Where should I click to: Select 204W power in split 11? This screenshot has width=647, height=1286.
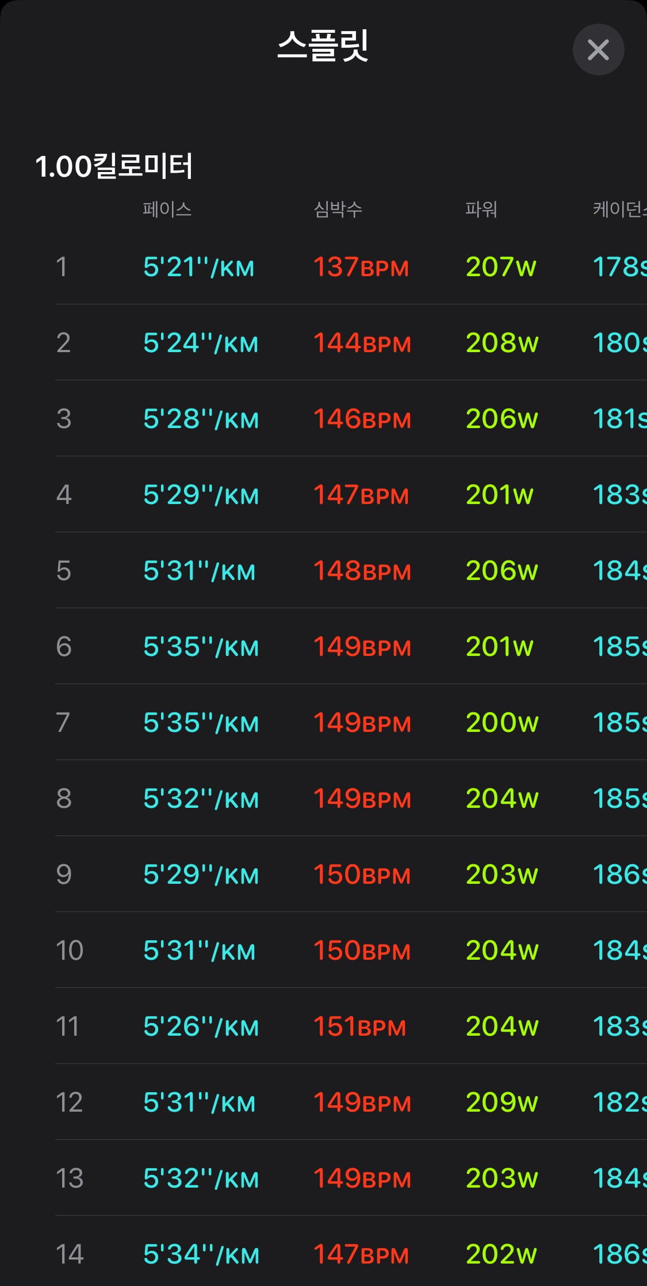click(502, 1026)
